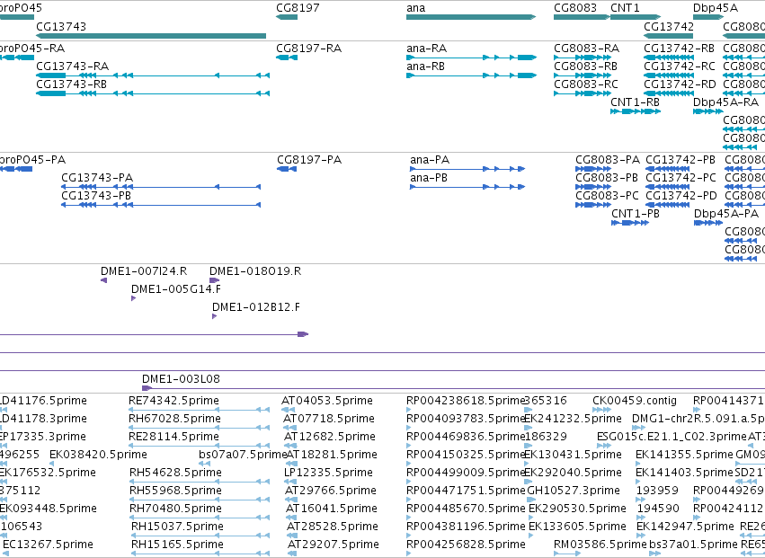Open the CG8197-RA transcript label

pyautogui.click(x=309, y=49)
